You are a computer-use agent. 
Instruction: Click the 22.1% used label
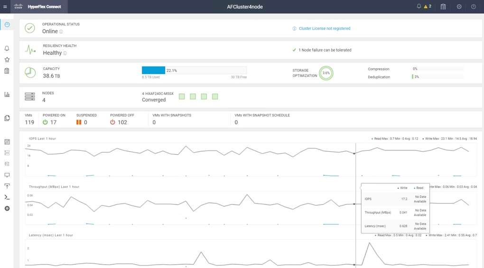tap(172, 71)
